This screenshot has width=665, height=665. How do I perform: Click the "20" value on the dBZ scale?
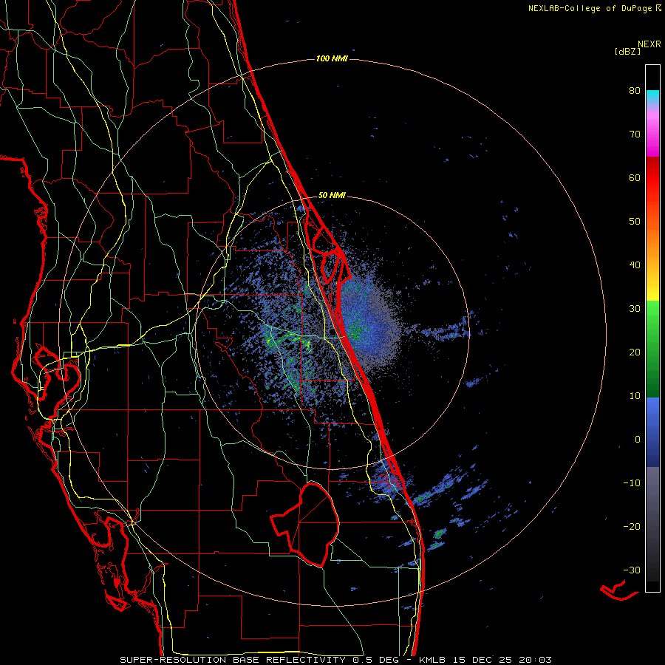[635, 352]
